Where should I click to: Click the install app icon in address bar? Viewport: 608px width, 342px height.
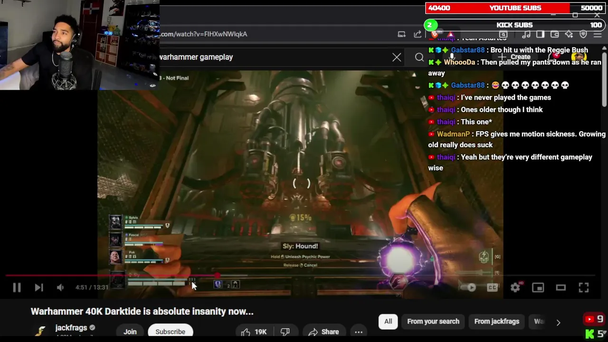tap(401, 34)
